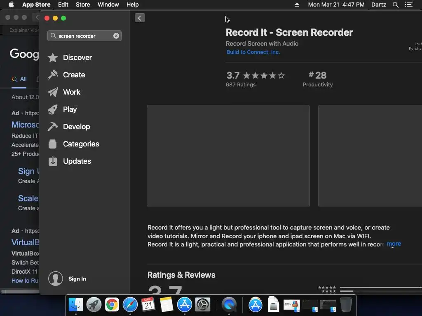Open the Applications folder in Dock

[x=256, y=304]
